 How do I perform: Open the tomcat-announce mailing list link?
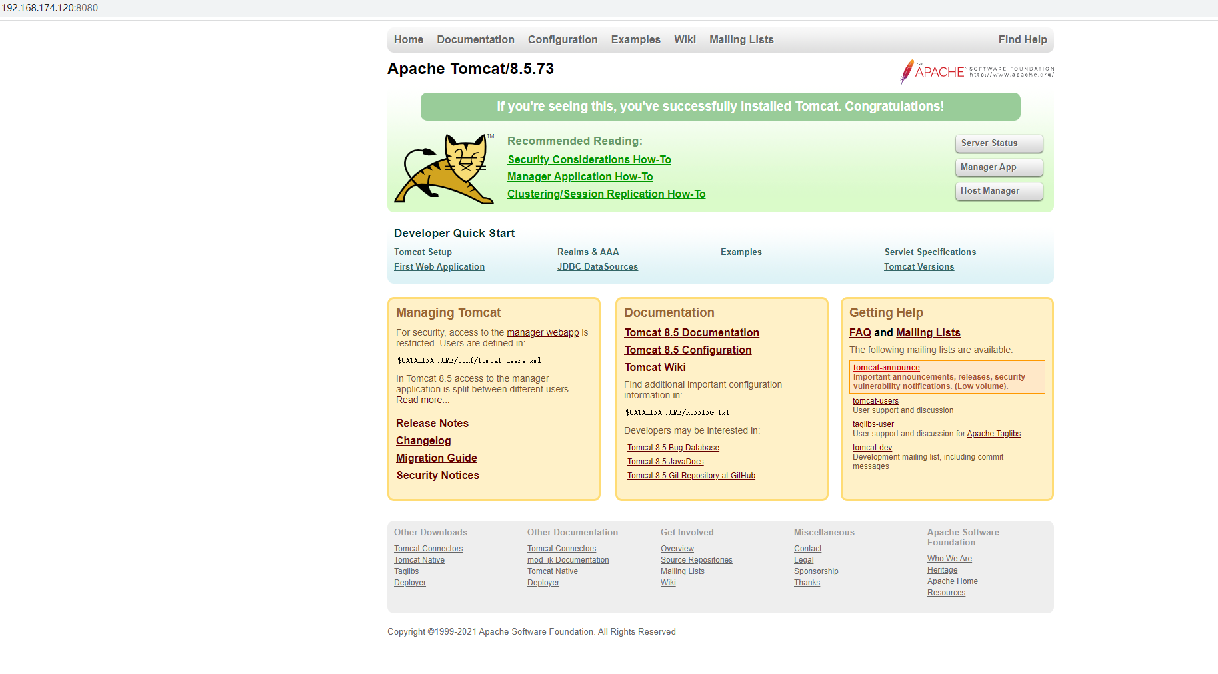pyautogui.click(x=887, y=368)
